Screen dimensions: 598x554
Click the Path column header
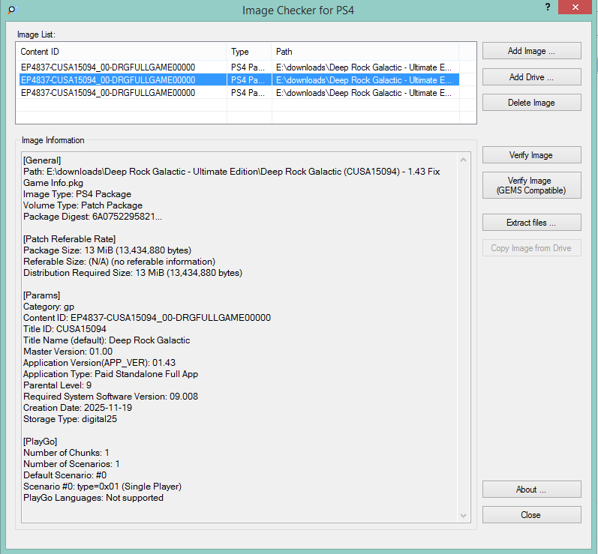coord(365,52)
